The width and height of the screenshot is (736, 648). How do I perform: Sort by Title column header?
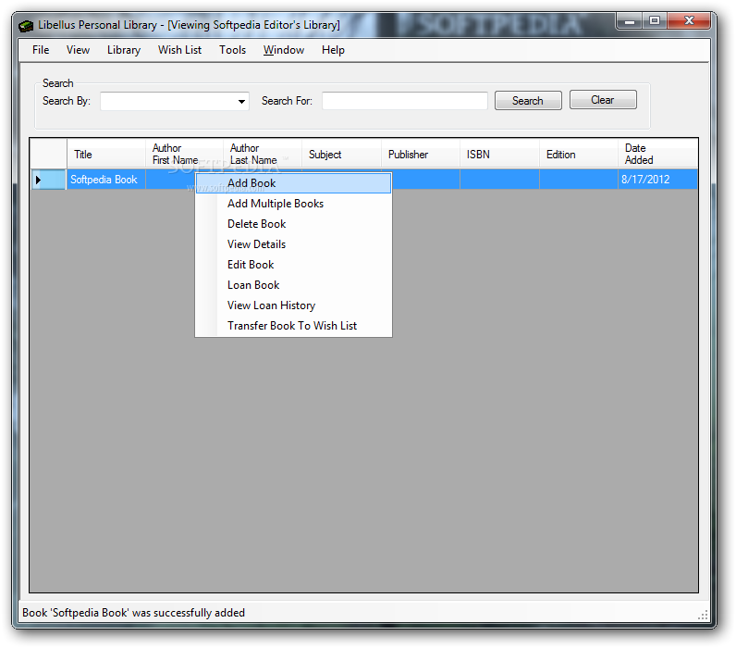click(106, 154)
